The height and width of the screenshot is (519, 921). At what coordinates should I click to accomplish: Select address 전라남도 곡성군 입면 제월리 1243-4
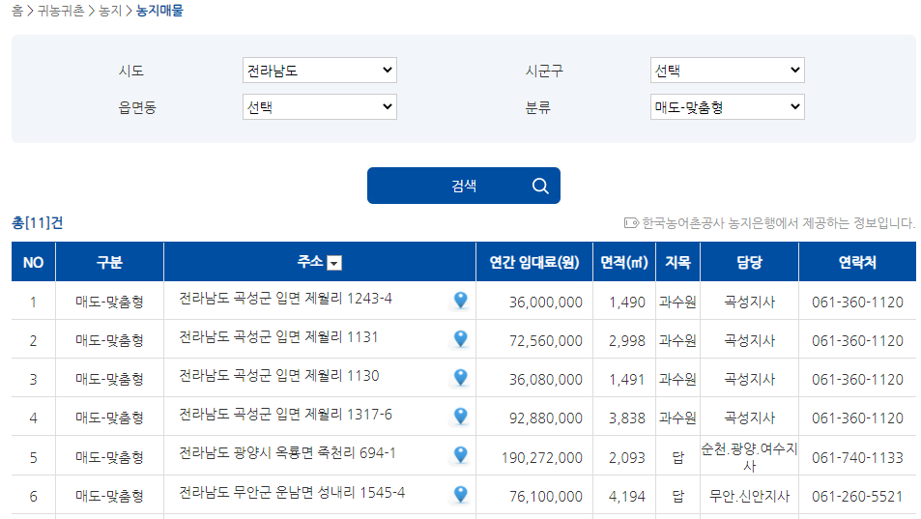coord(285,299)
